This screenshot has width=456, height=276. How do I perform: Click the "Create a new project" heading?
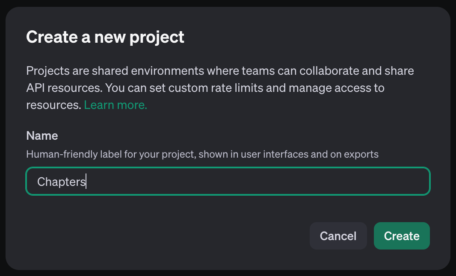click(105, 37)
